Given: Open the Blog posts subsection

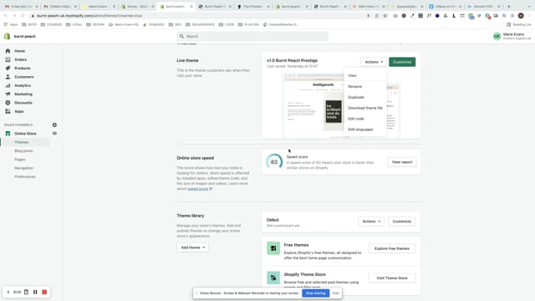Looking at the screenshot, I should click(23, 150).
